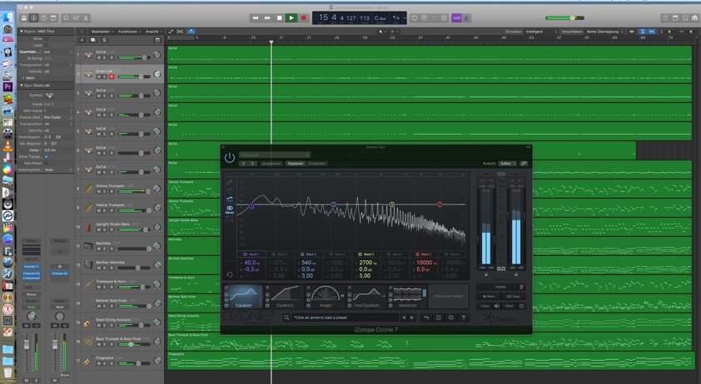Collapse the Spur Drum Lab section
701x384 pixels.
(x=21, y=86)
